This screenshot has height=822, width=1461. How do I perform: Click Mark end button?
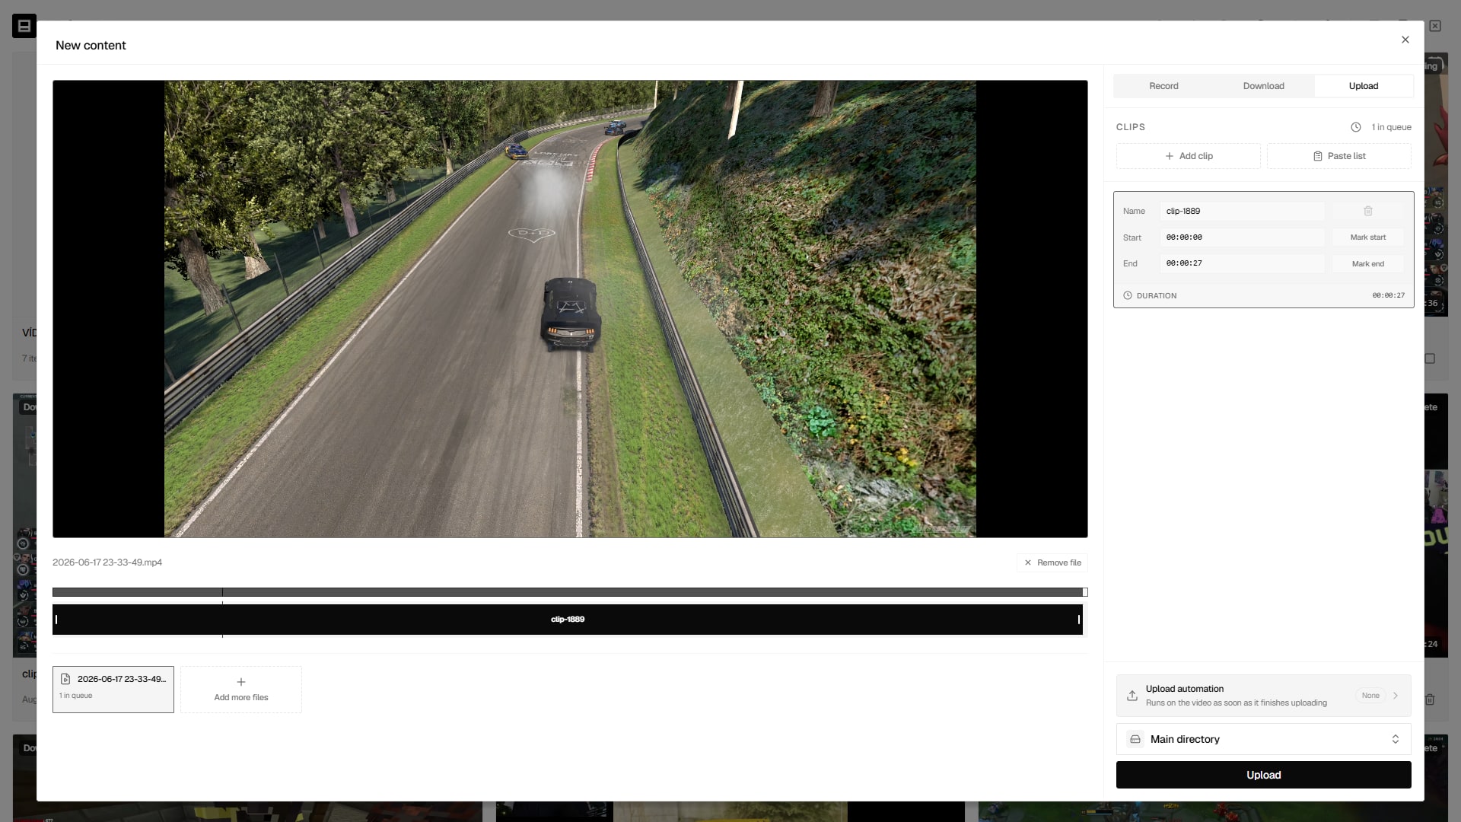(1367, 263)
